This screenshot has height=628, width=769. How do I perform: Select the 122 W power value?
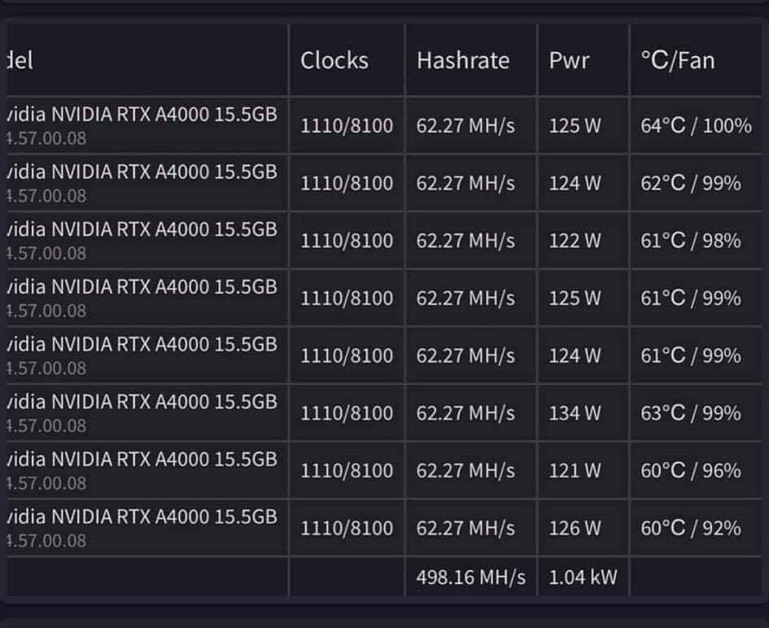click(575, 241)
